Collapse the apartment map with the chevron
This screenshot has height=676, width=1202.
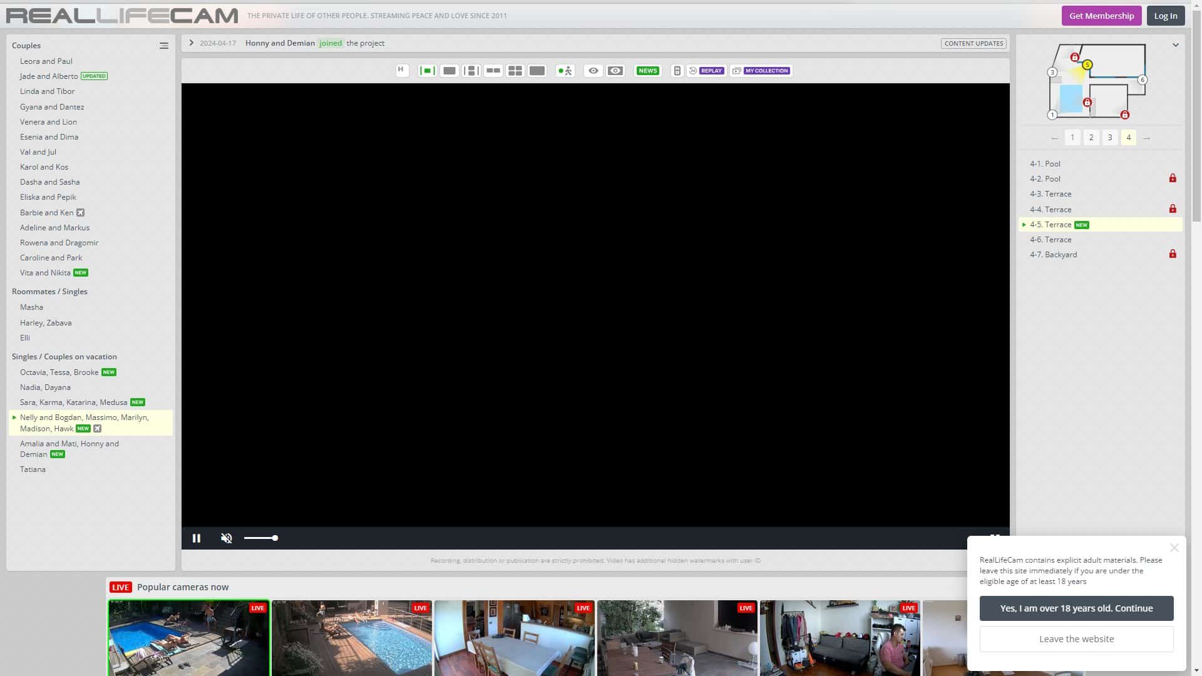(1176, 44)
